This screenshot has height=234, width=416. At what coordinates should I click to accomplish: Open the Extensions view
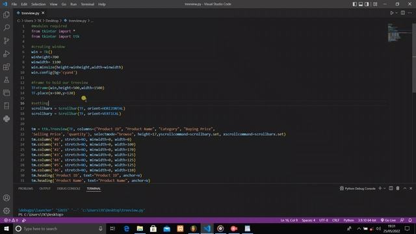click(x=6, y=66)
